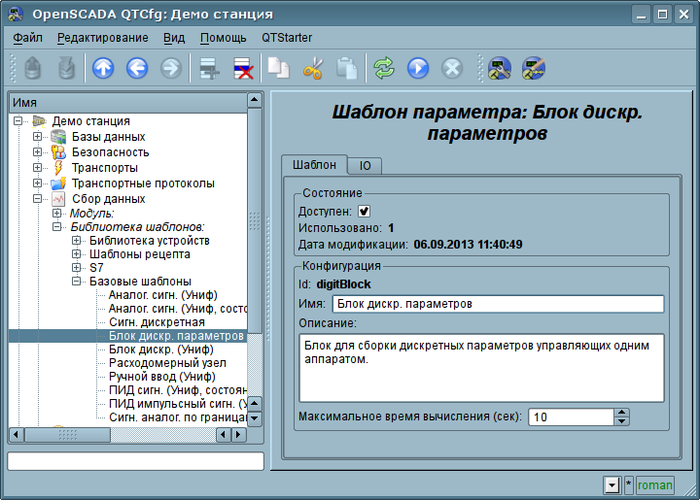Image resolution: width=700 pixels, height=500 pixels.
Task: Click the tree's horizontal scrollbar thumb
Action: 67,435
